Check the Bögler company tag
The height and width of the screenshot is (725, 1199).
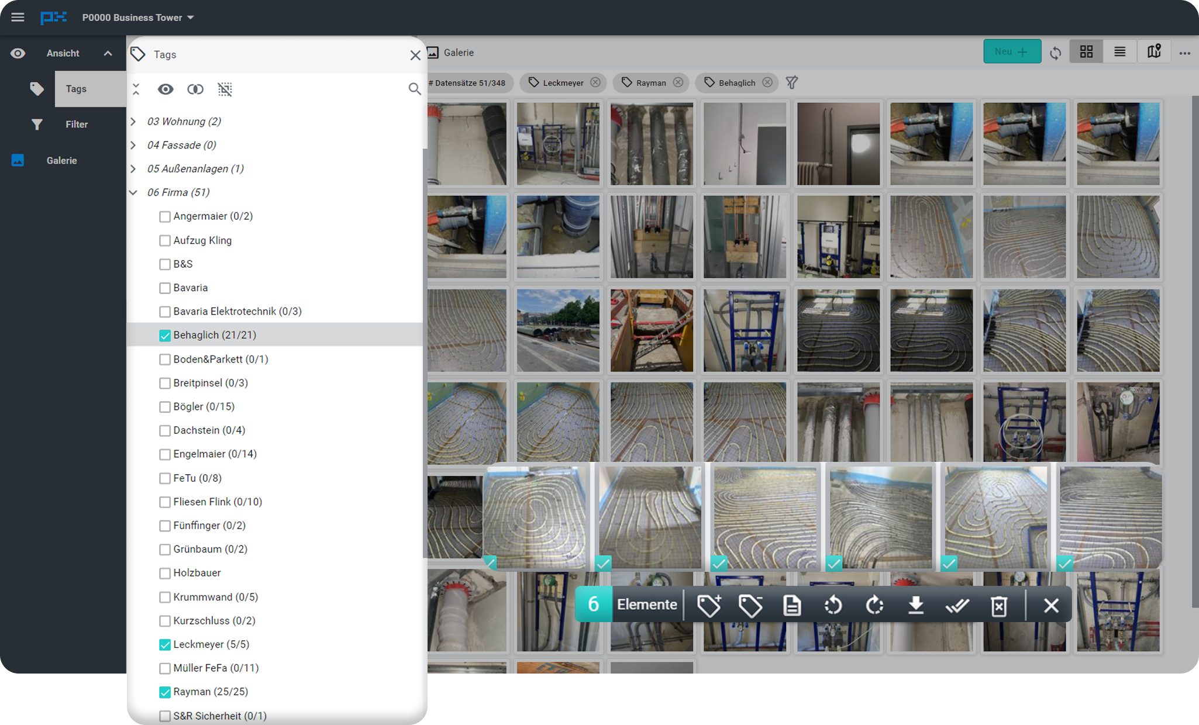(x=165, y=407)
